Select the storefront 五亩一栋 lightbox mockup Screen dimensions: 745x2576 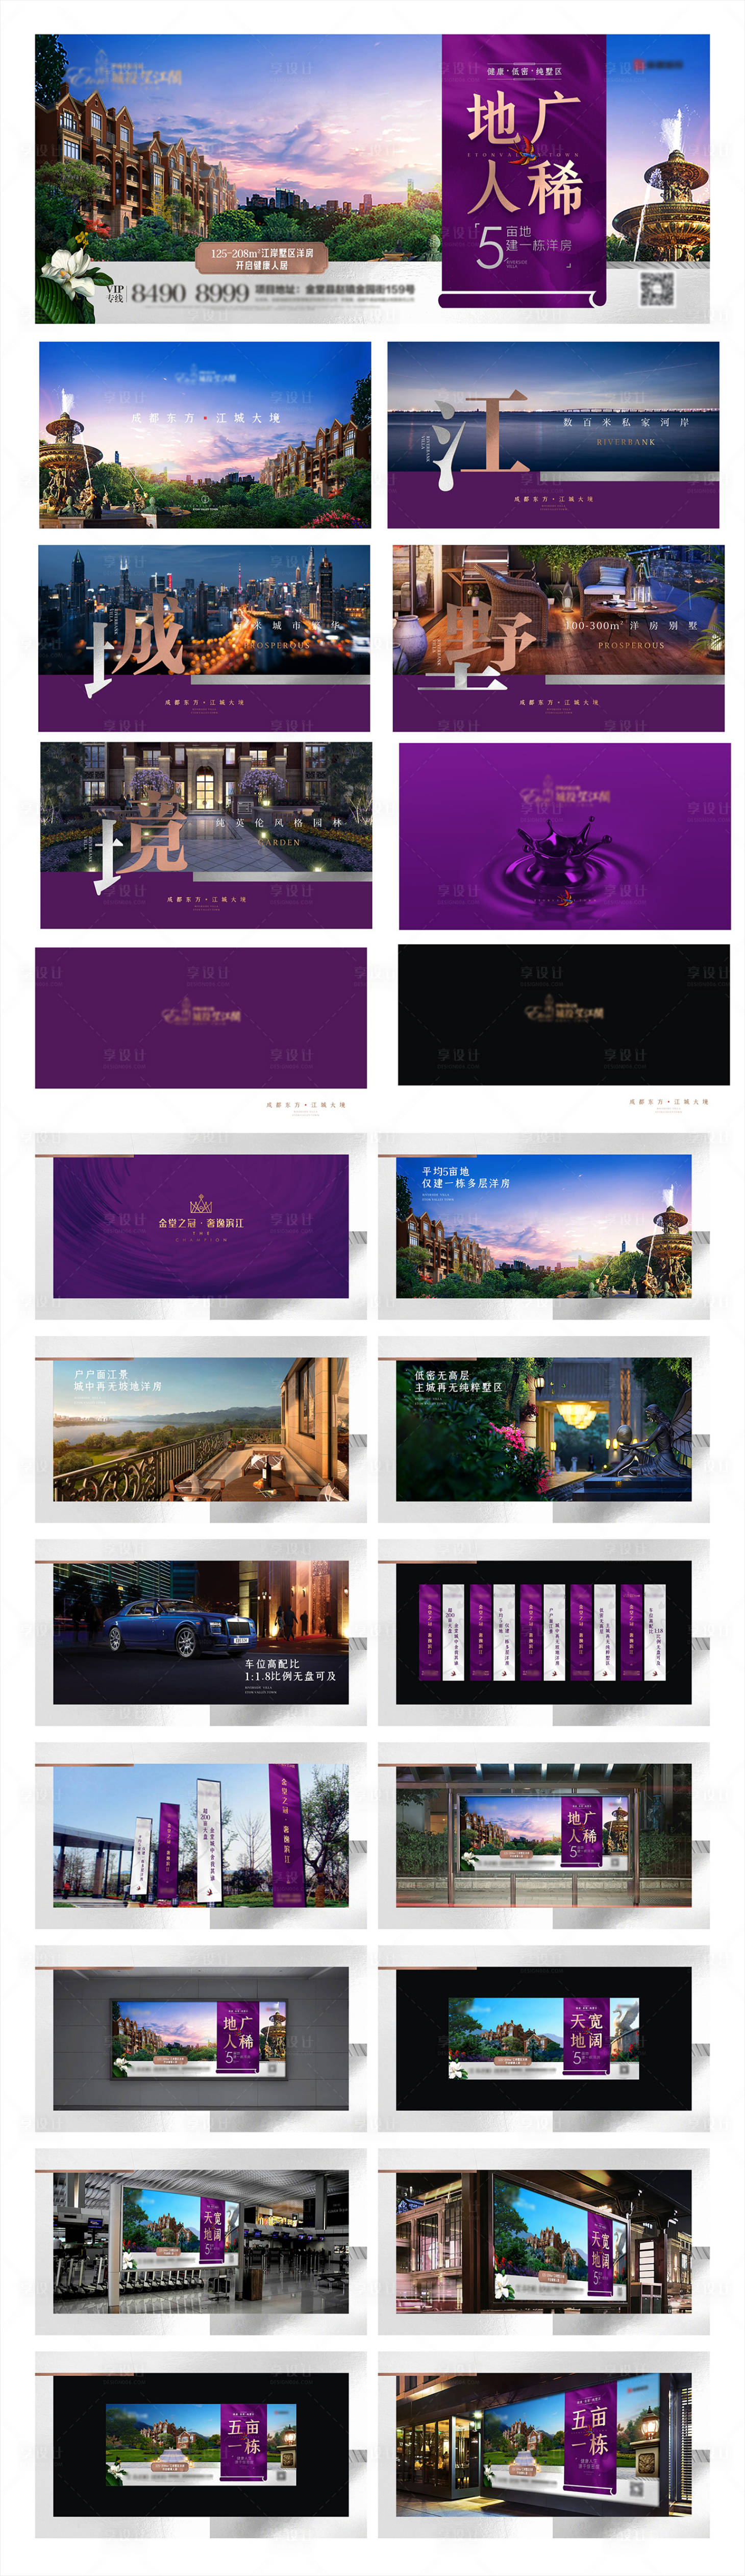543,2444
